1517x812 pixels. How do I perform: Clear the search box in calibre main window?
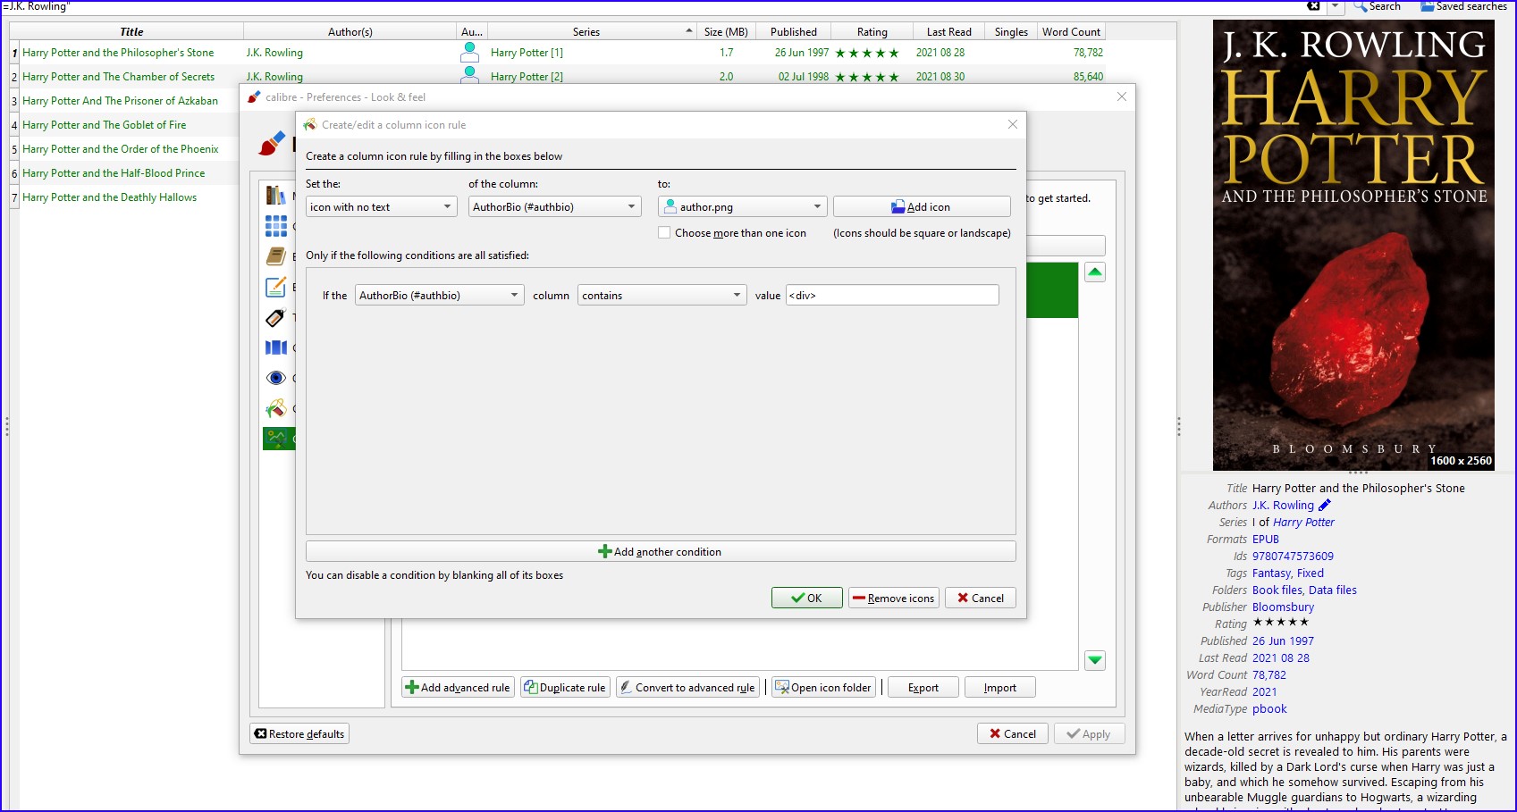tap(1313, 6)
